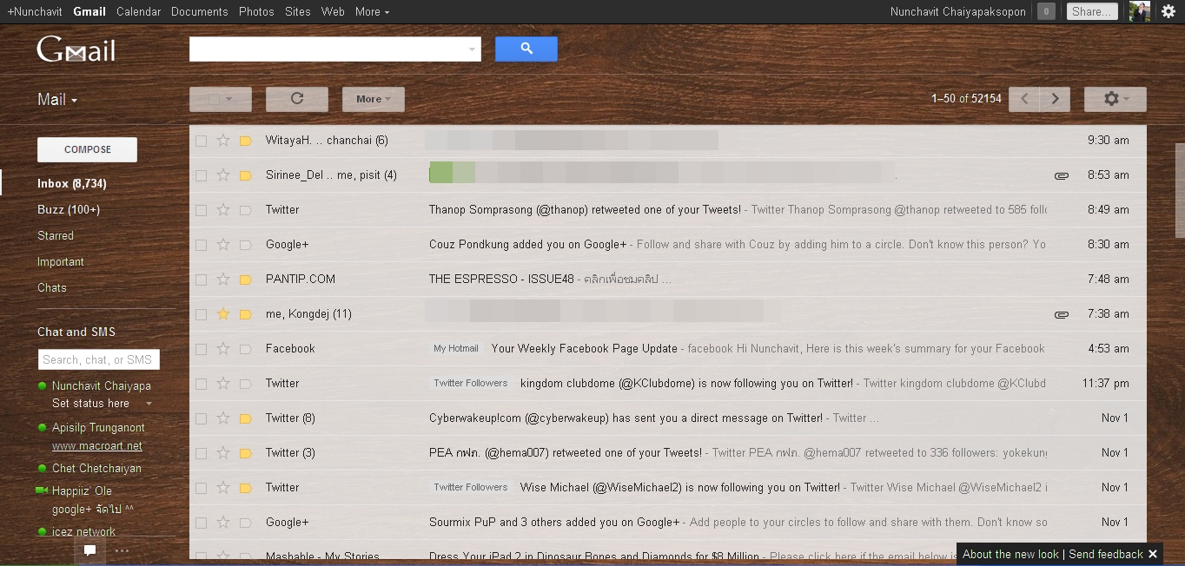
Task: Toggle importance marker on Couz Pondkung Google+ email
Action: [245, 245]
